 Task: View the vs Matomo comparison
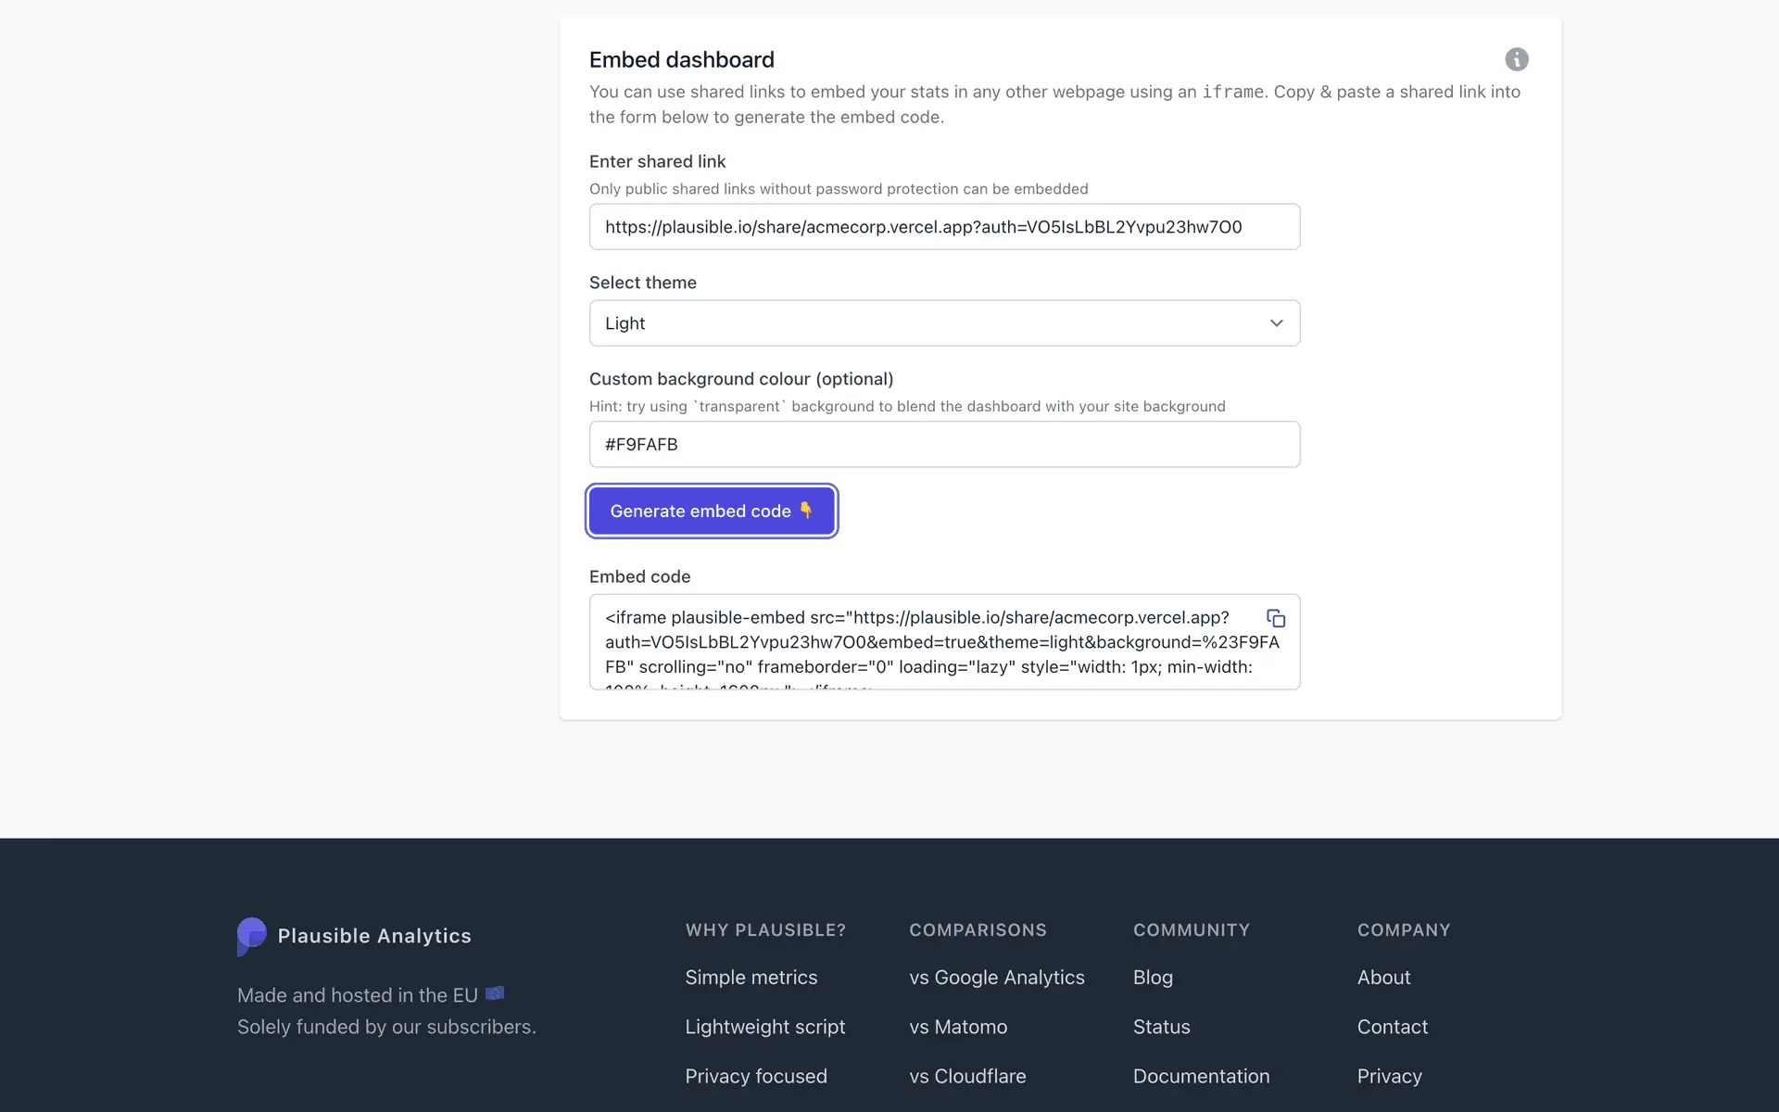(x=958, y=1027)
